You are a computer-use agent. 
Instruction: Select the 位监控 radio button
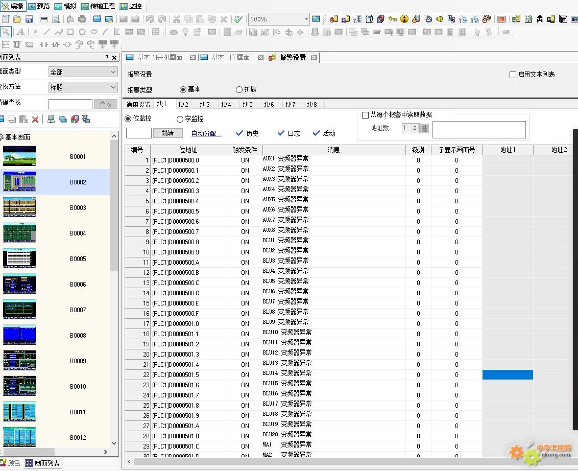coord(128,119)
